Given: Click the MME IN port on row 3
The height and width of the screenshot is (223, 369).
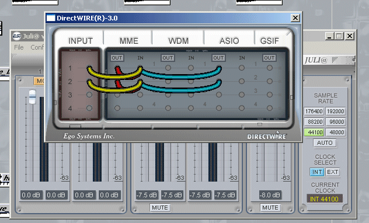Looking at the screenshot, I should tap(140, 95).
